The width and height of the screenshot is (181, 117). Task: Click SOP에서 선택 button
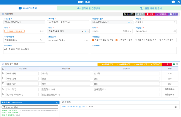click(x=106, y=64)
